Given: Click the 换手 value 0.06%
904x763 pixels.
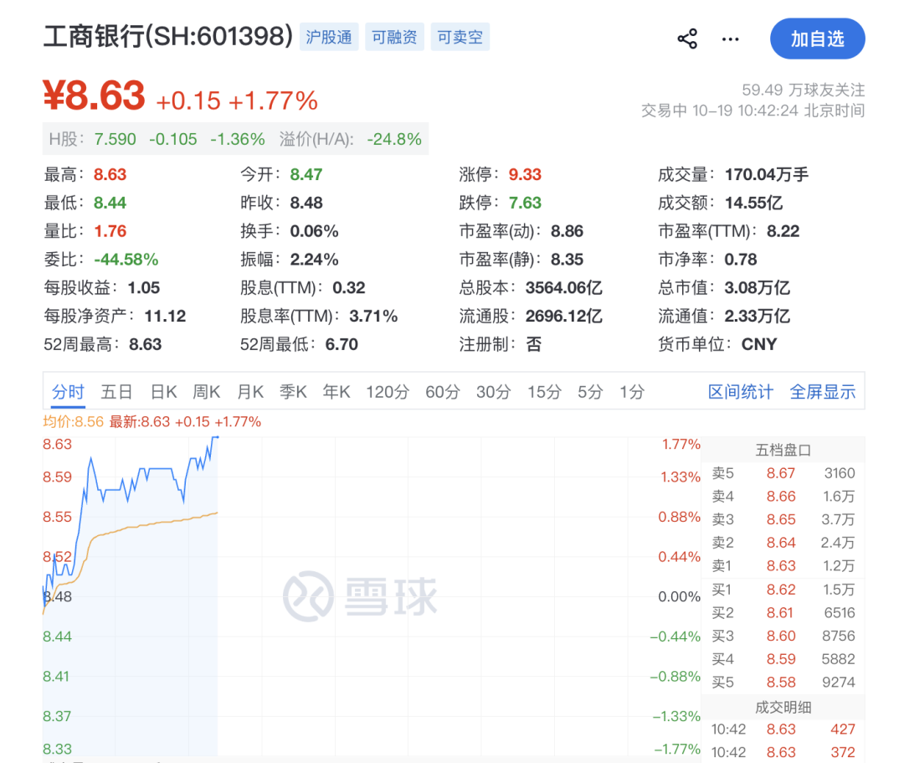Looking at the screenshot, I should pos(314,231).
